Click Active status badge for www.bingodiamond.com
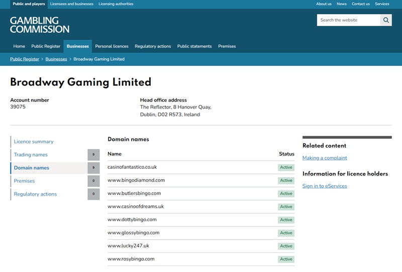The image size is (402, 272). (286, 180)
